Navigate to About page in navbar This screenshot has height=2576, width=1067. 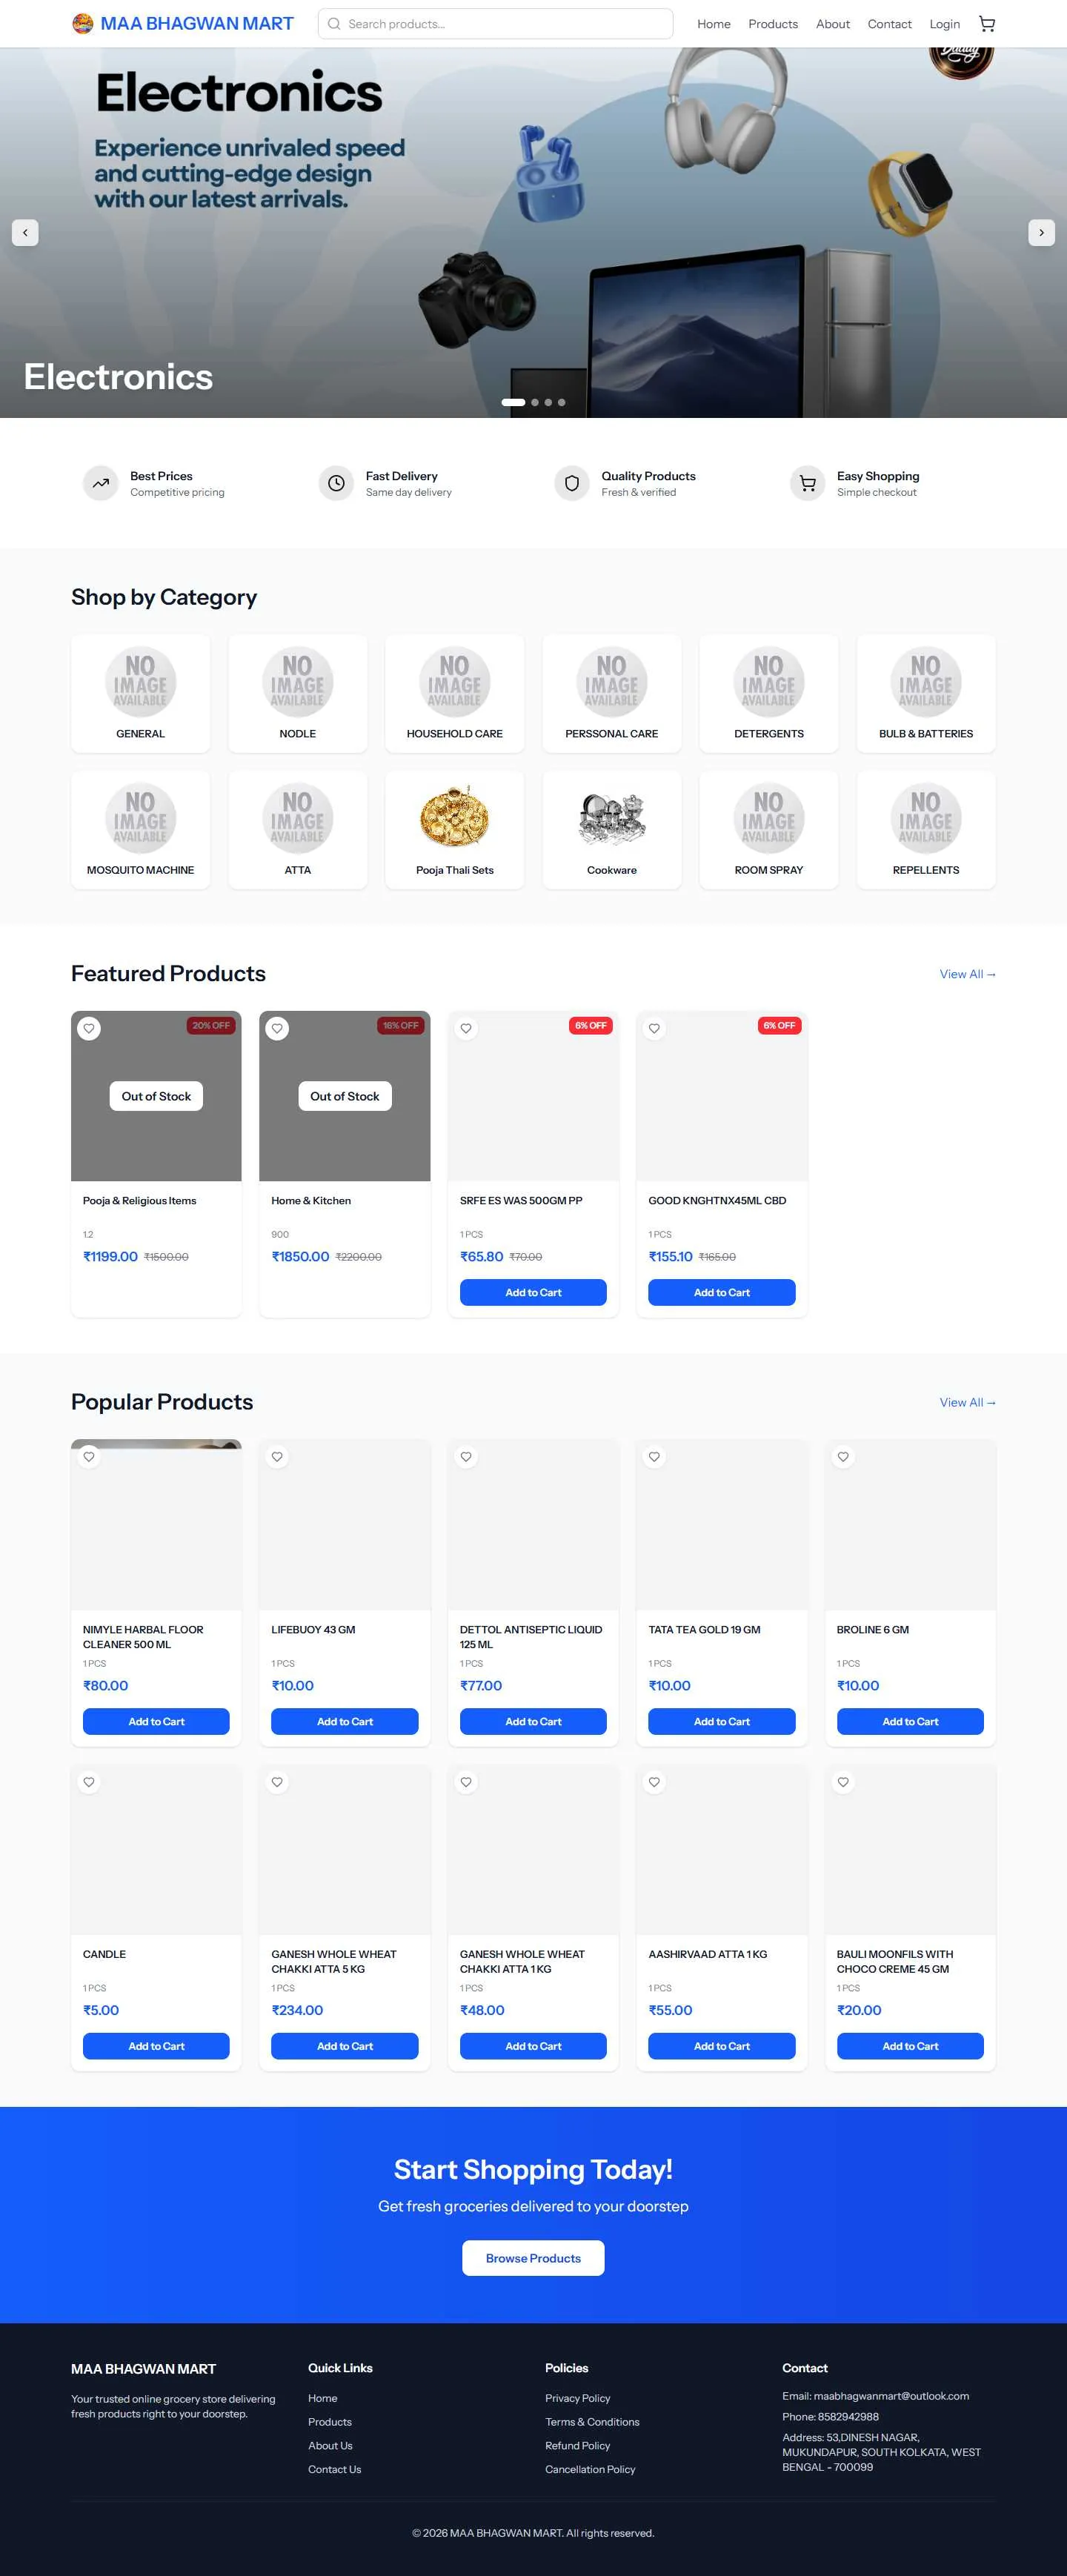[833, 24]
